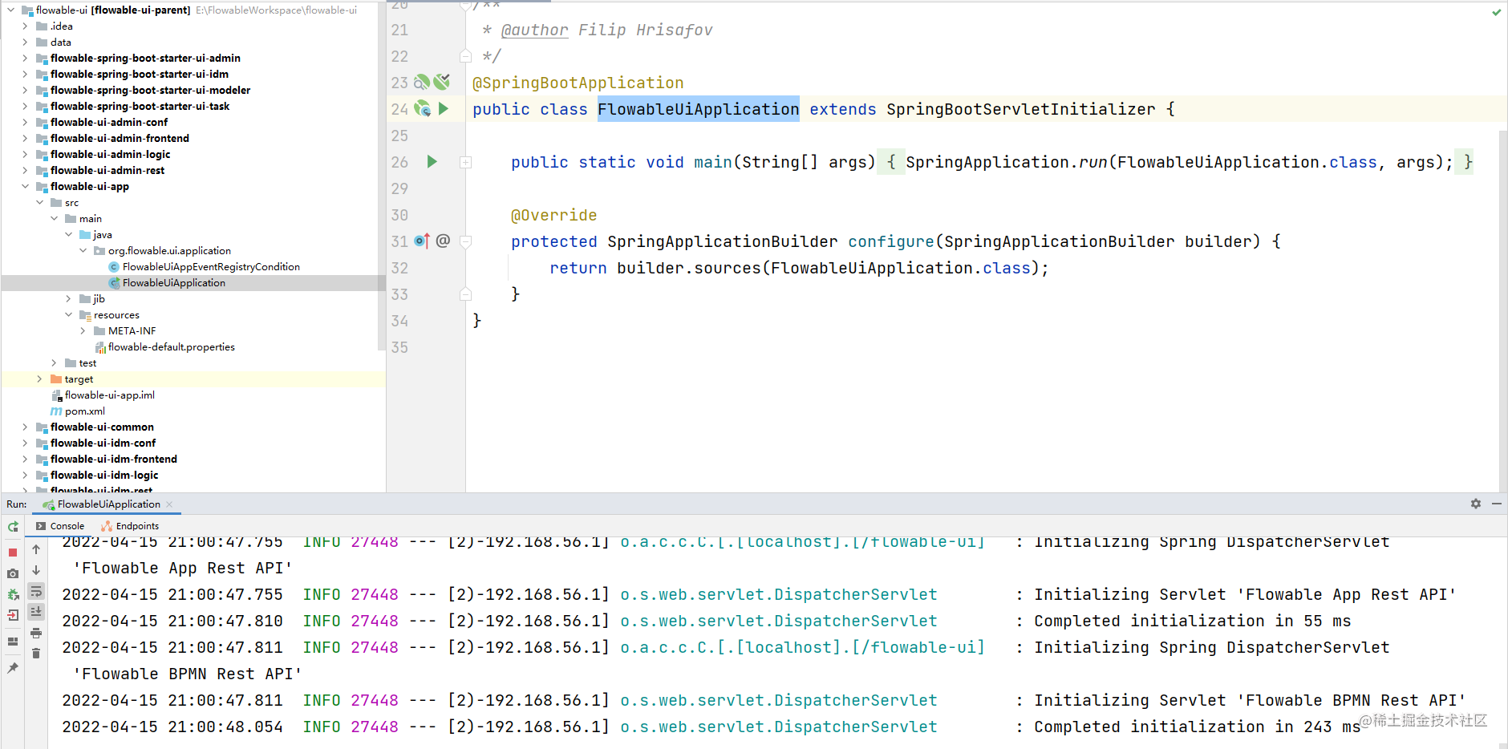
Task: Open flowable-default.properties file
Action: pyautogui.click(x=172, y=347)
